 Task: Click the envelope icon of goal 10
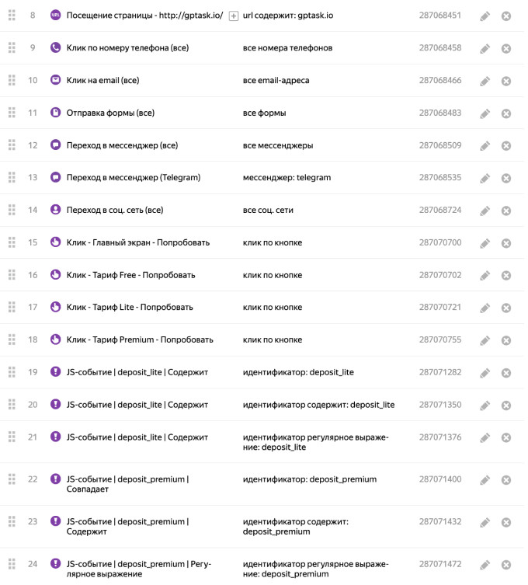pyautogui.click(x=55, y=80)
